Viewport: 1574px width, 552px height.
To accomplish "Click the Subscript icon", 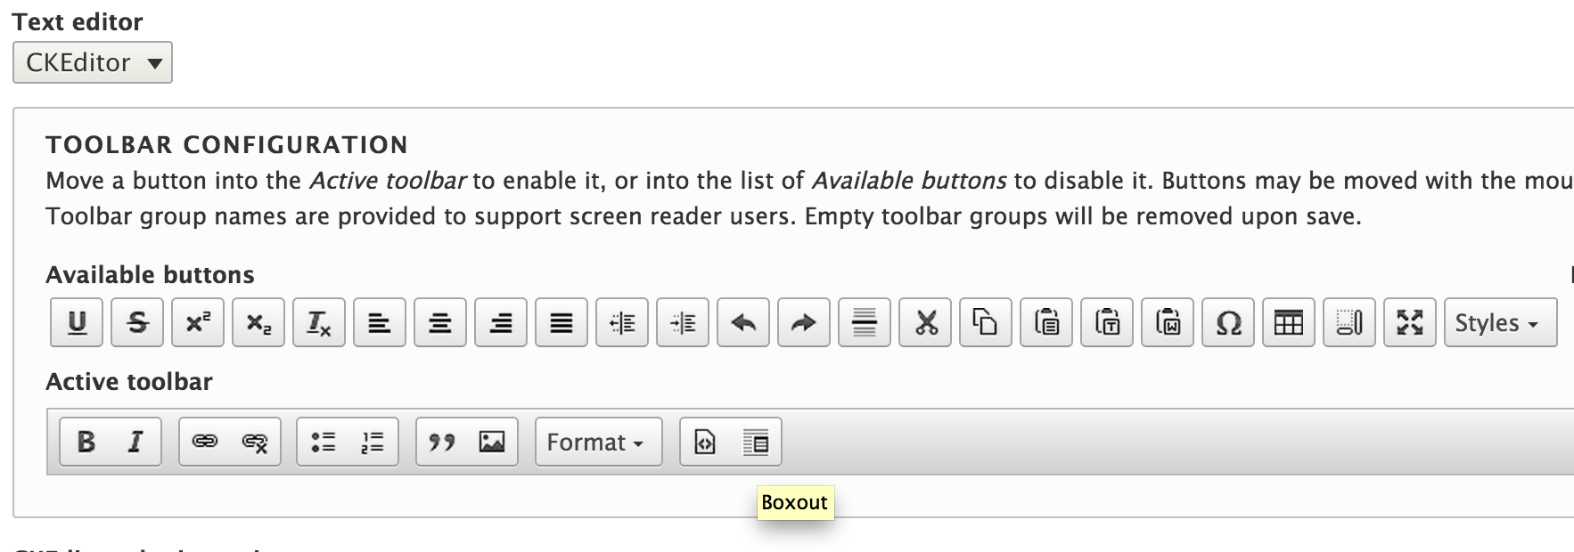I will click(258, 322).
